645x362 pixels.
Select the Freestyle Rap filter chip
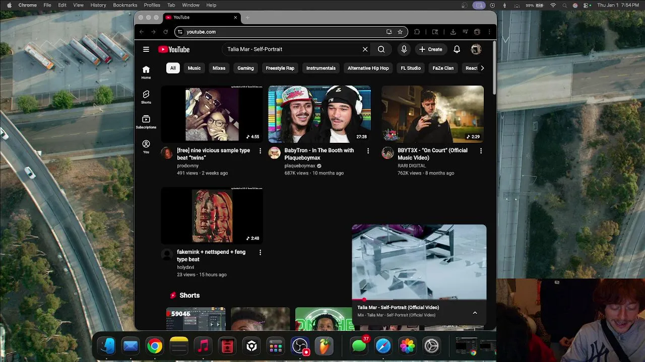coord(280,68)
